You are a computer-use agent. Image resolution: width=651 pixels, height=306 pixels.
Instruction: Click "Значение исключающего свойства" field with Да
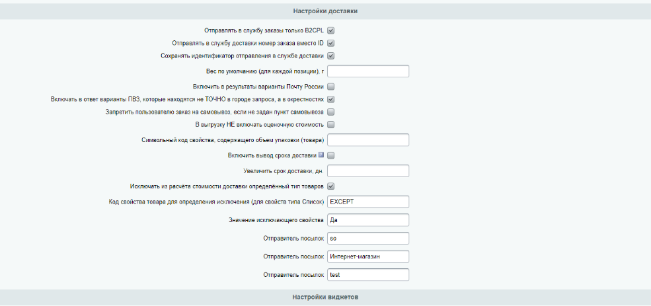(x=368, y=220)
